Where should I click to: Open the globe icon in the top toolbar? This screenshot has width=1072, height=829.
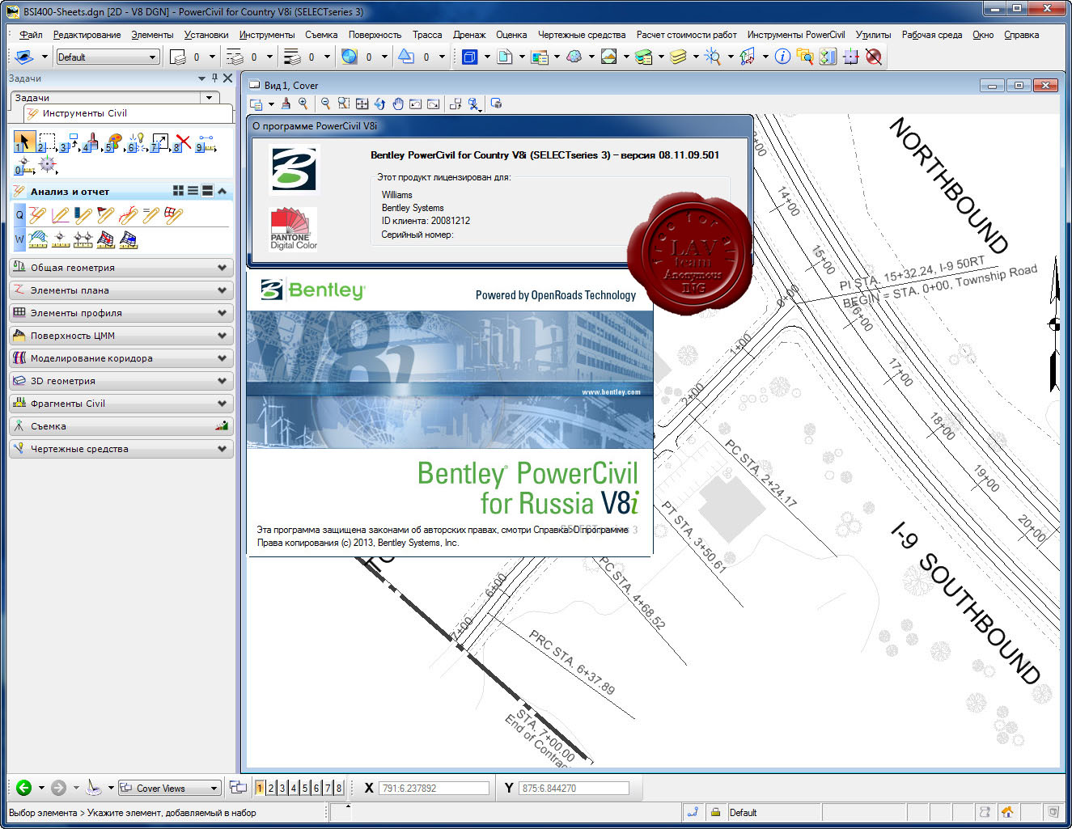pos(349,57)
